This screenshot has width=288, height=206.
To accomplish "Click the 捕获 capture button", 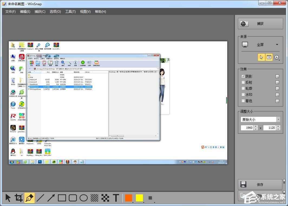I will (260, 24).
